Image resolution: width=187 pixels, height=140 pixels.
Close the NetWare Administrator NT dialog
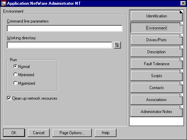click(x=183, y=3)
